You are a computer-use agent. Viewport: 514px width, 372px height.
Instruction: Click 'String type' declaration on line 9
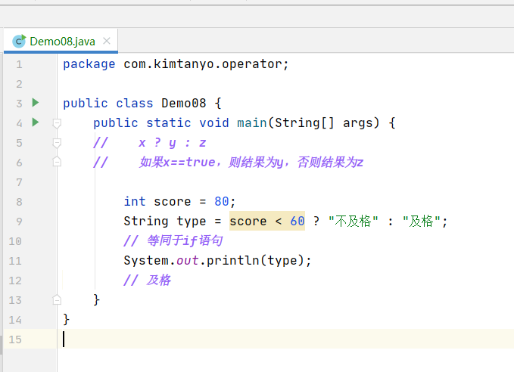[x=165, y=222]
